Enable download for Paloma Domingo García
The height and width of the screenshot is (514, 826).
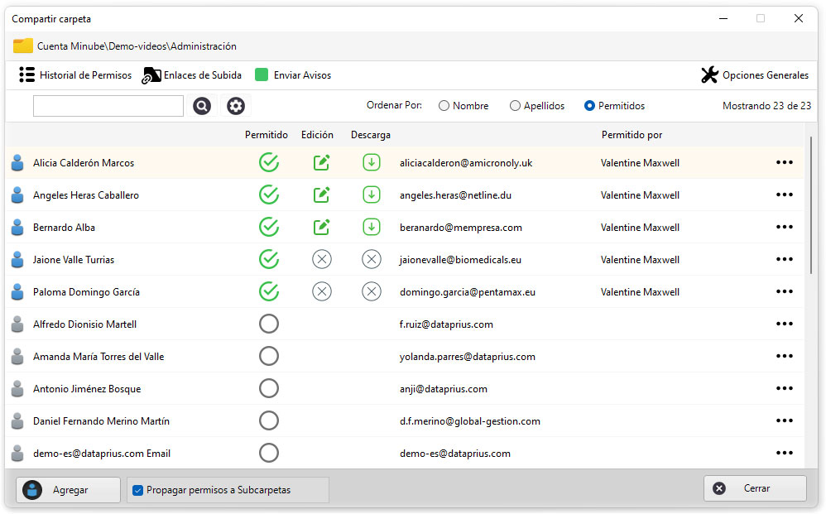tap(372, 291)
